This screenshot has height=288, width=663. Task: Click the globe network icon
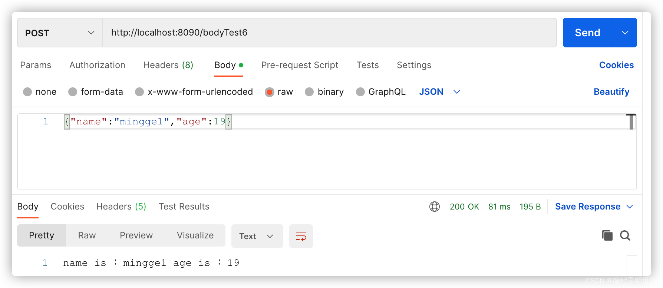[435, 207]
